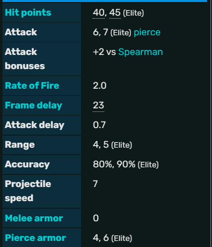Open the Pierce armor link
Screen dimensions: 212x247
pyautogui.click(x=35, y=238)
